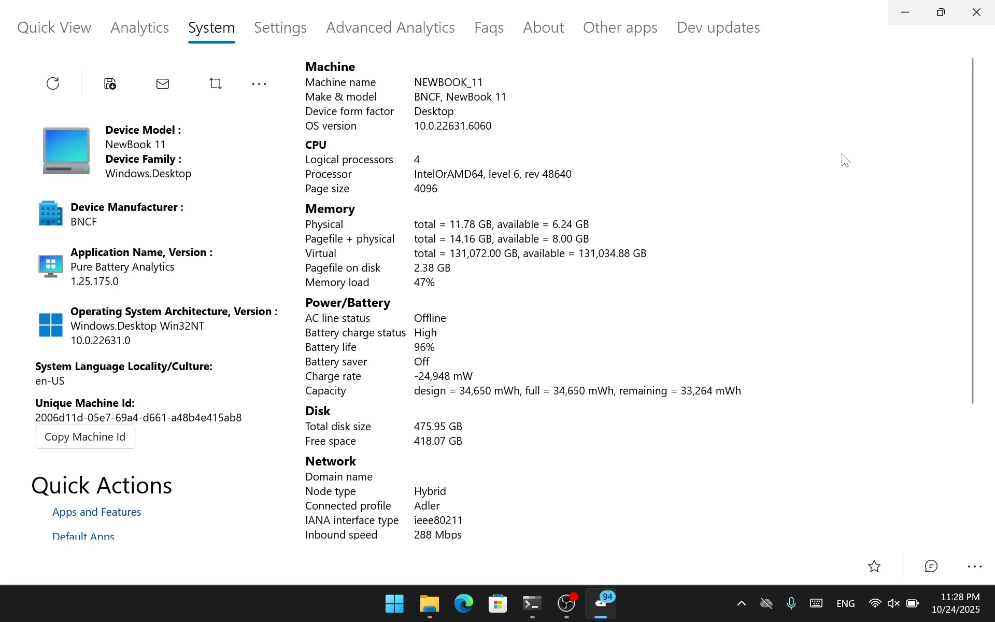Click the microphone icon in system tray
Image resolution: width=995 pixels, height=622 pixels.
[791, 603]
